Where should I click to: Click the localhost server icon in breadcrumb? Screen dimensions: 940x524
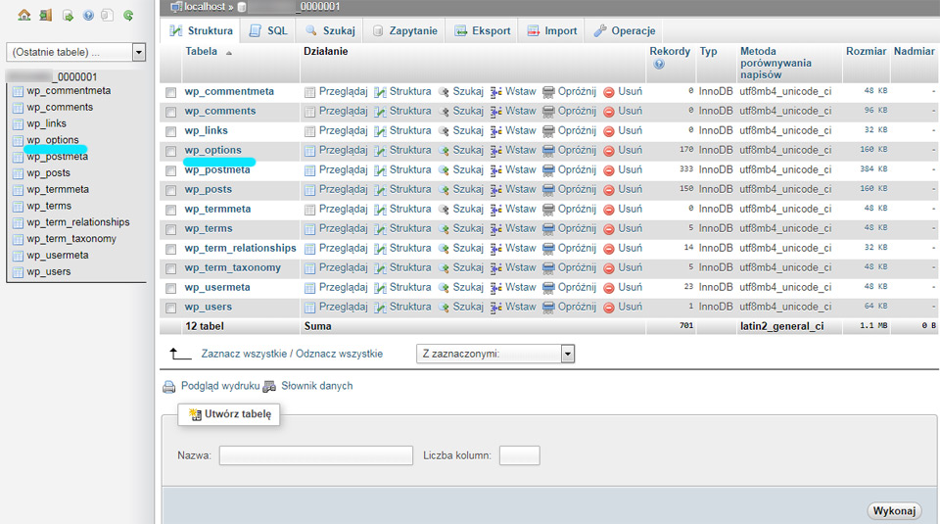point(177,7)
